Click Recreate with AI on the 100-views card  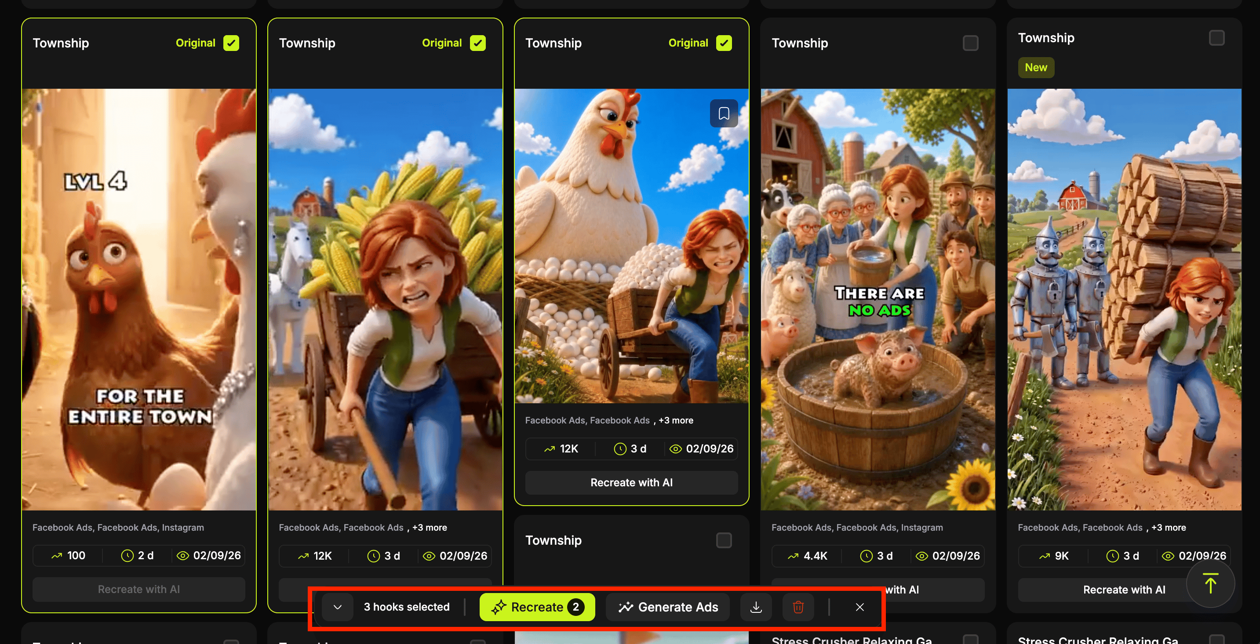coord(139,589)
